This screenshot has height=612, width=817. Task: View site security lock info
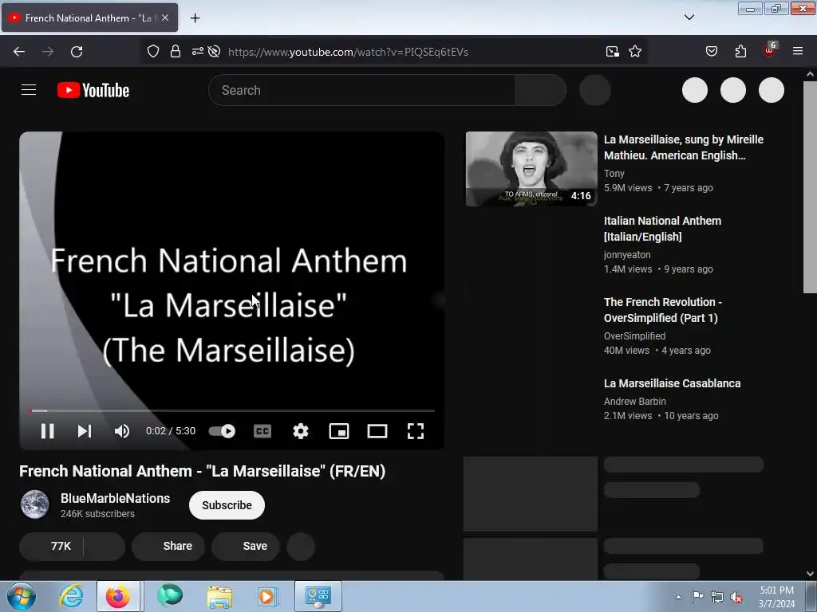tap(175, 52)
